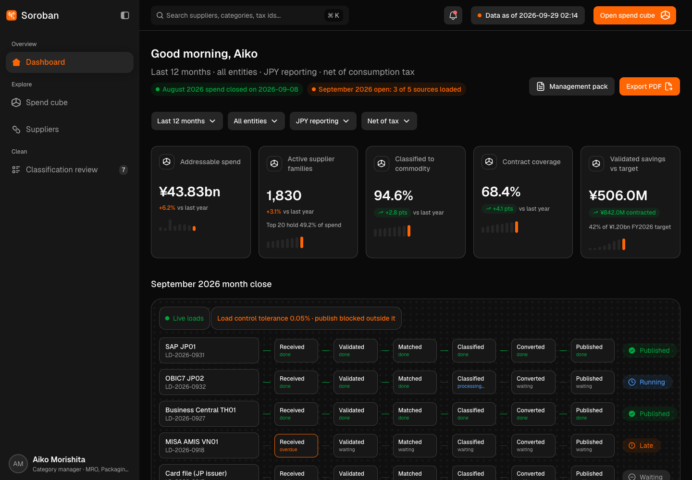Viewport: 692px width, 480px height.
Task: Open the Last 12 months dropdown
Action: tap(187, 121)
